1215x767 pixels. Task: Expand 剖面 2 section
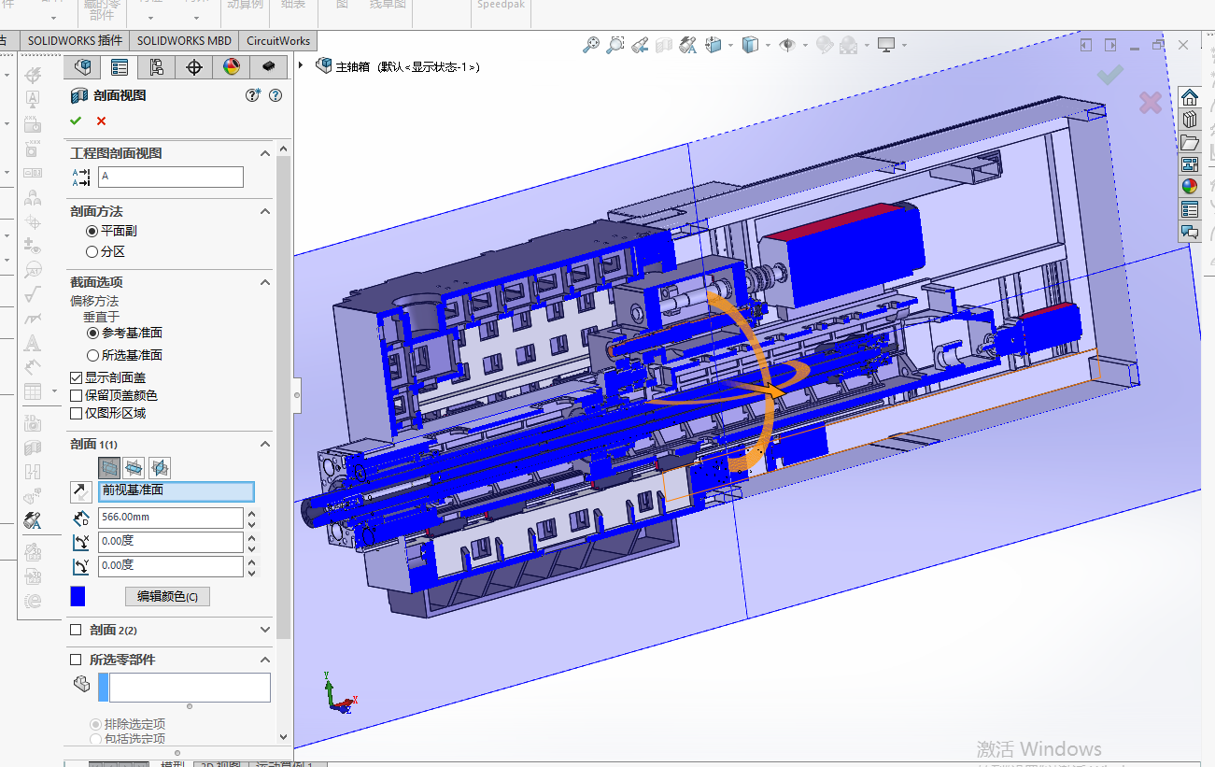tap(265, 630)
